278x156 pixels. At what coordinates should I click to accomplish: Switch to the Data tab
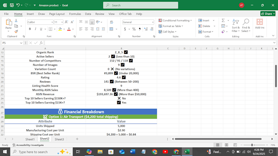tap(88, 14)
